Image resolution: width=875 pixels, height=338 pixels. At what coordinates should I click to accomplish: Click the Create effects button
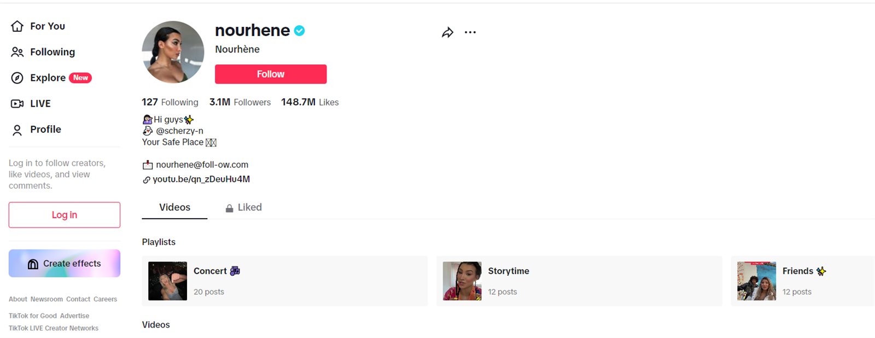point(65,264)
